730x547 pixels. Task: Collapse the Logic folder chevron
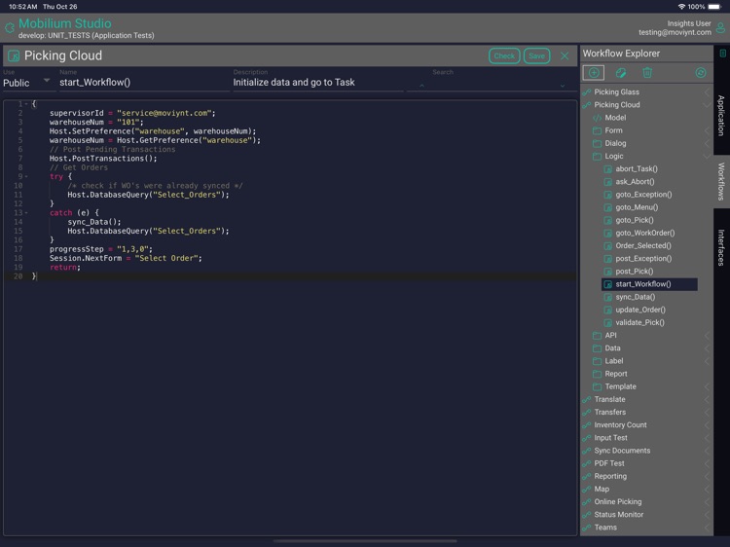(708, 156)
